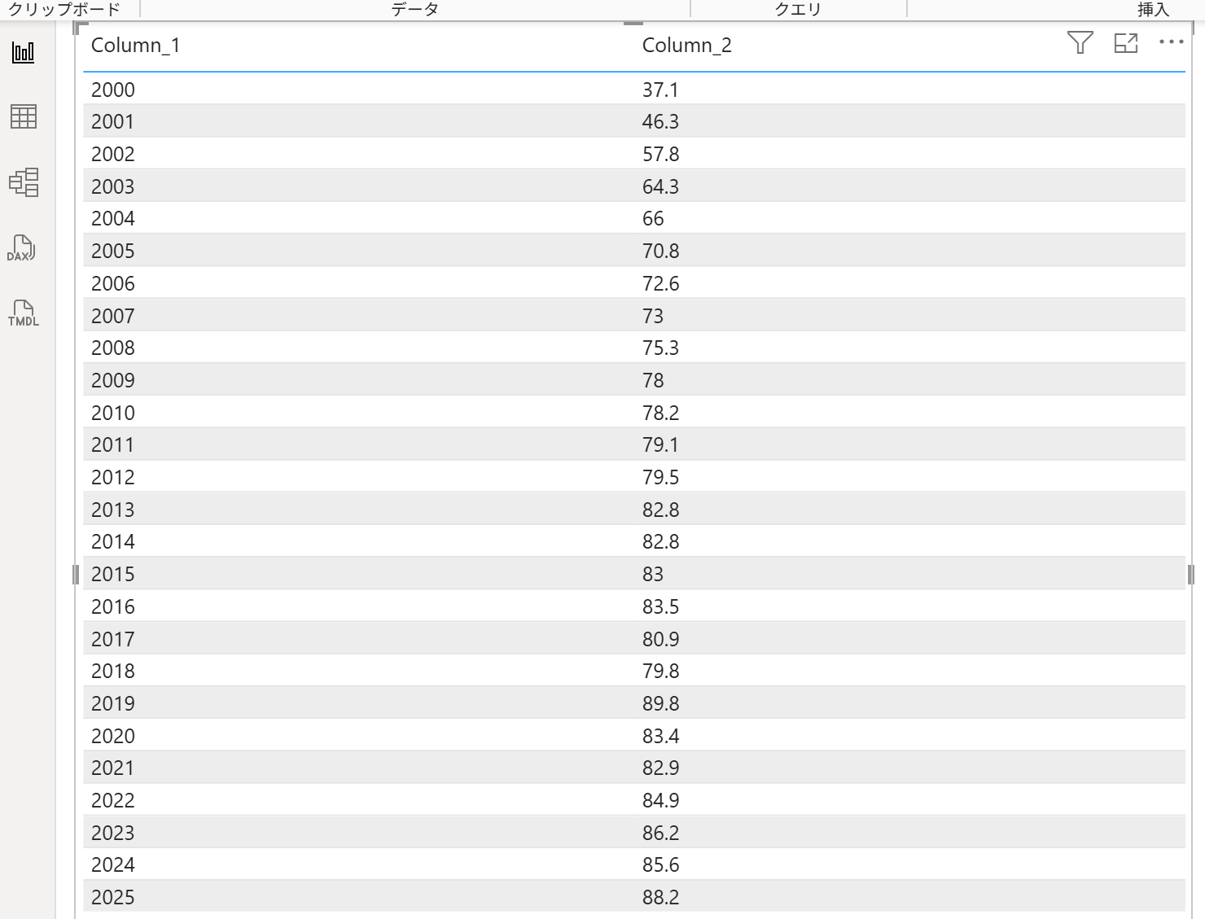Open the DAX query view icon
The height and width of the screenshot is (919, 1205).
pos(22,247)
